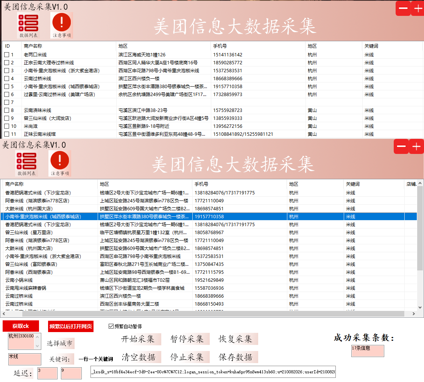Focus the keyword field containing 米线
This screenshot has height=382, width=424.
(x=25, y=359)
